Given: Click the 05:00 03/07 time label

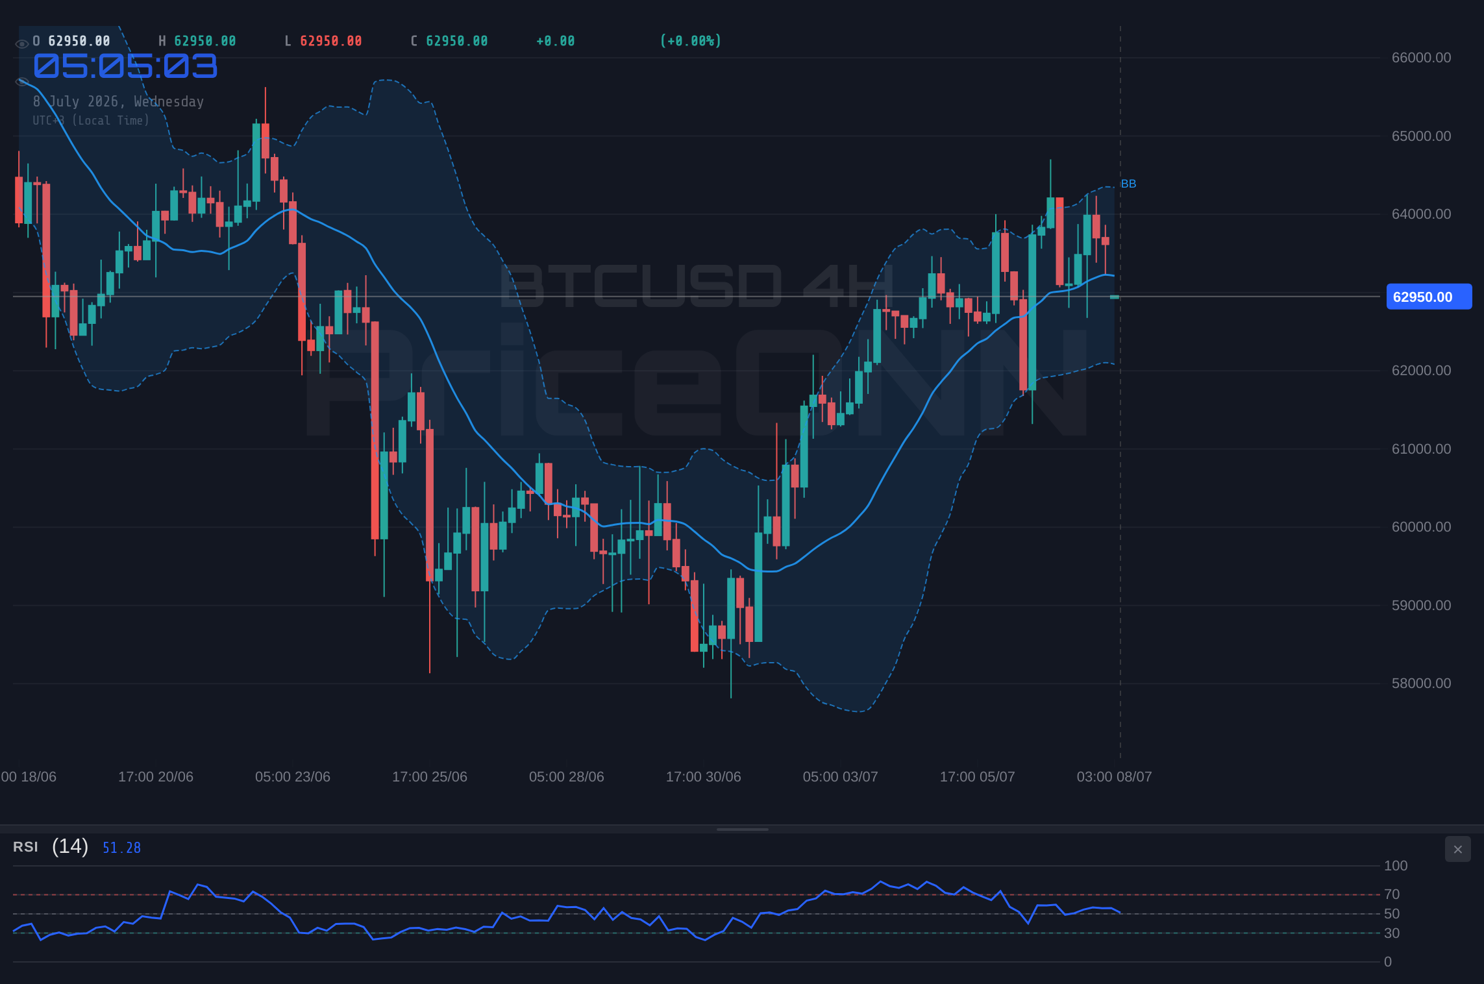Looking at the screenshot, I should click(x=841, y=777).
